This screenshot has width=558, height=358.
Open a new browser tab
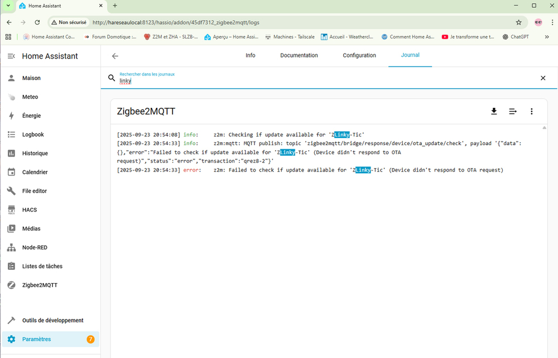(115, 6)
